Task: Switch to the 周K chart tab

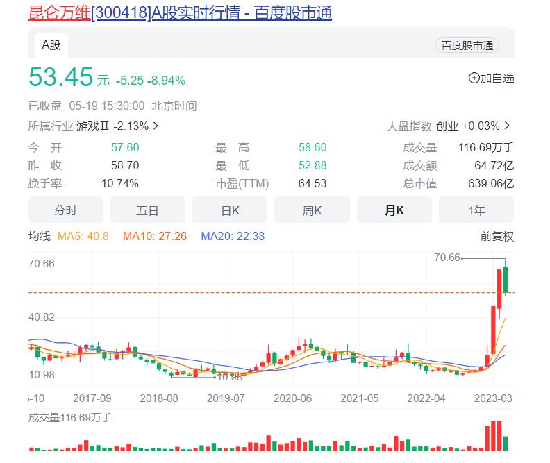Action: (x=312, y=210)
